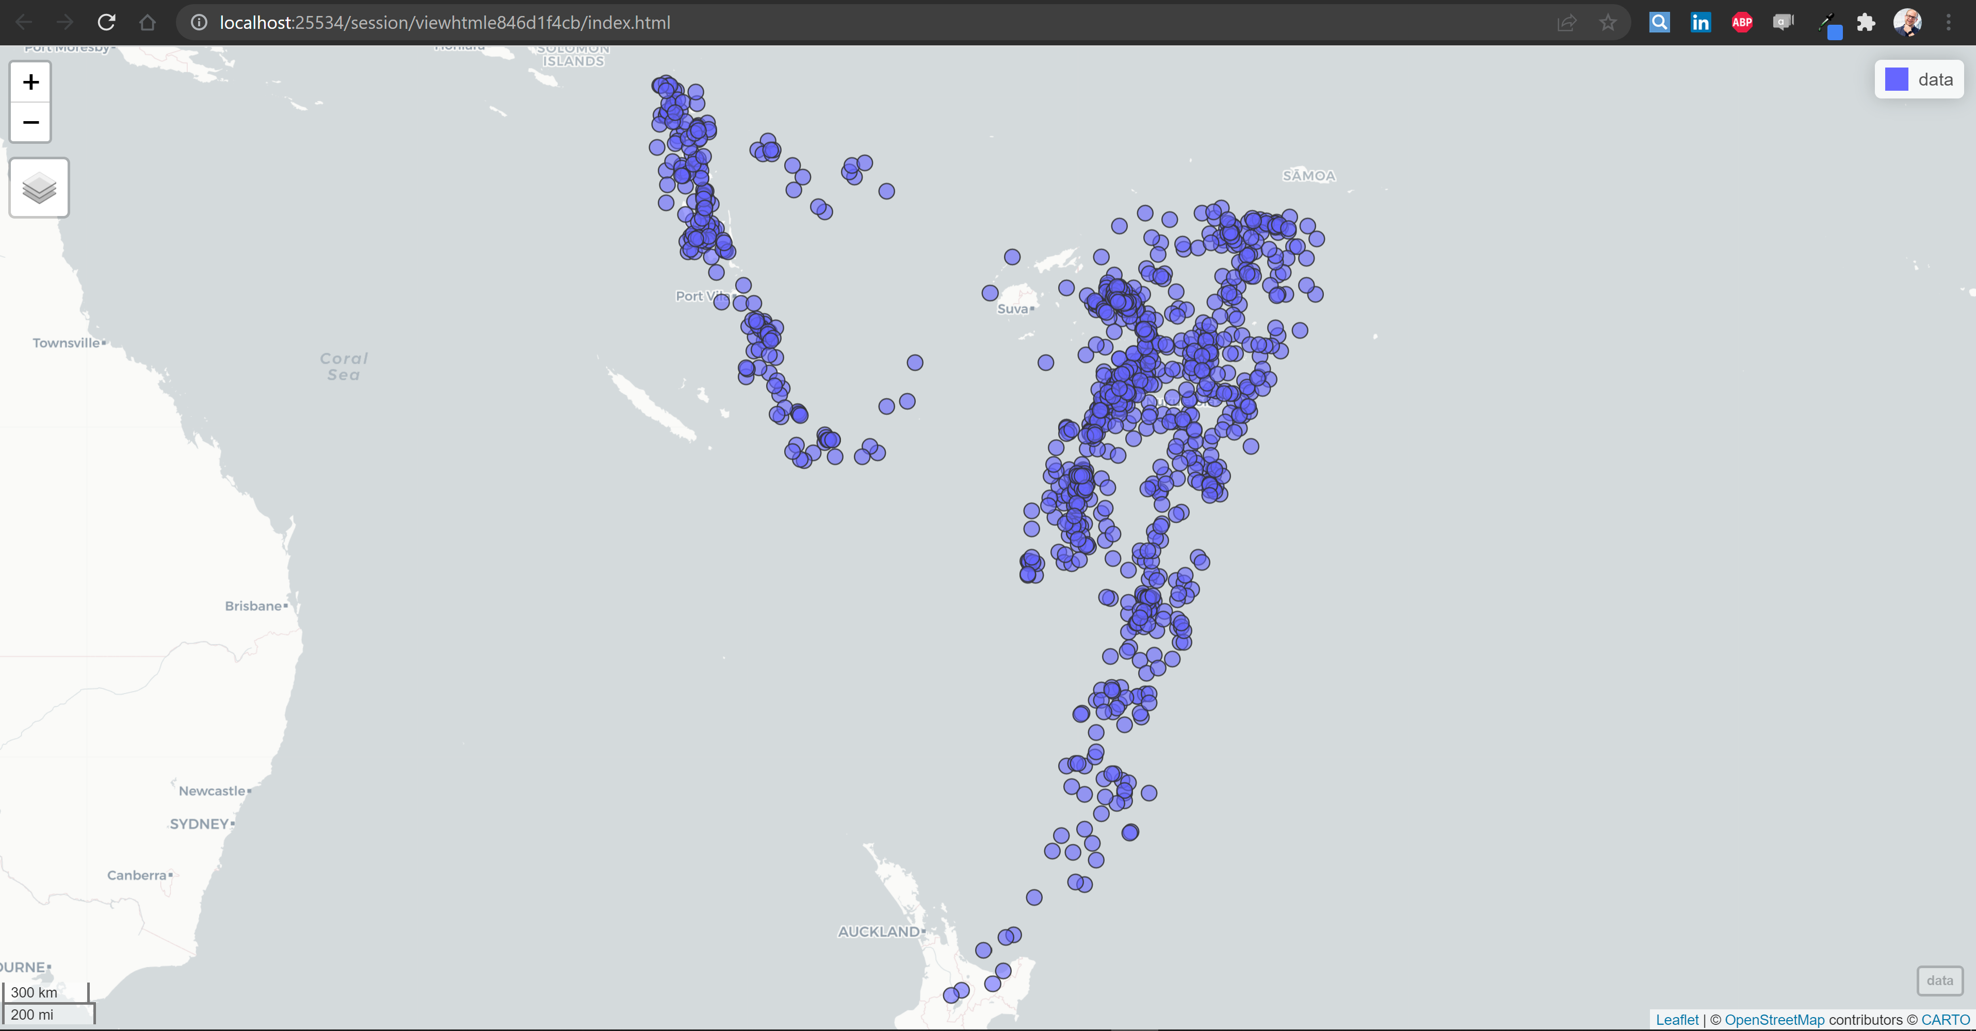The height and width of the screenshot is (1031, 1976).
Task: Open Chrome three-dot menu
Action: [1948, 22]
